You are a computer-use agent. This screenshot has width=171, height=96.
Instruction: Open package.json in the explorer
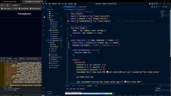(54, 59)
